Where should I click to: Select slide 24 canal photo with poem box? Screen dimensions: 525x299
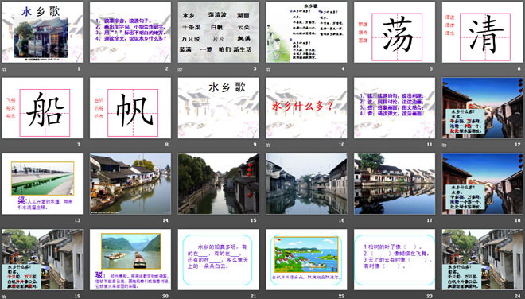tap(483, 259)
